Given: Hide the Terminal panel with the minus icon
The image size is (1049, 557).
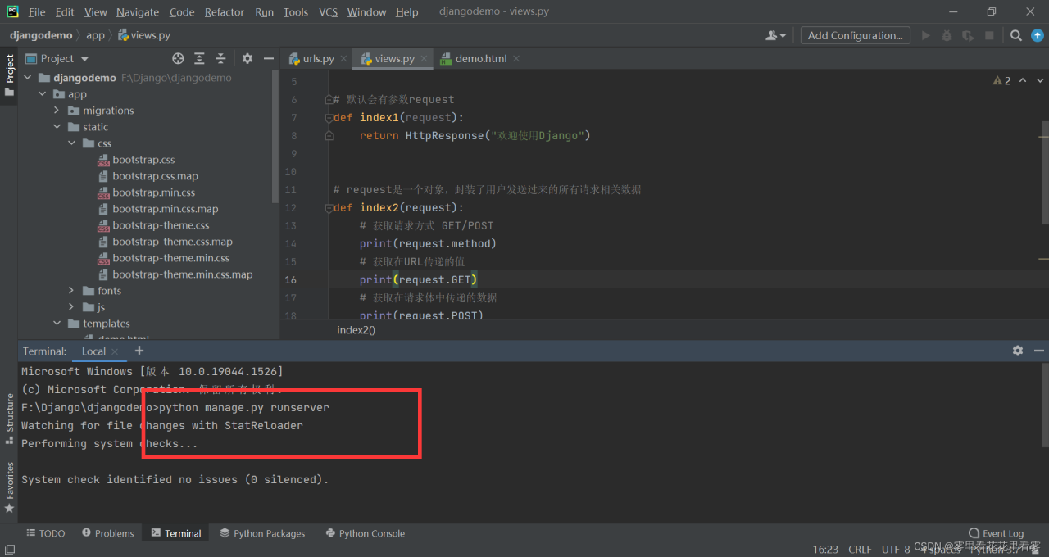Looking at the screenshot, I should [1038, 351].
